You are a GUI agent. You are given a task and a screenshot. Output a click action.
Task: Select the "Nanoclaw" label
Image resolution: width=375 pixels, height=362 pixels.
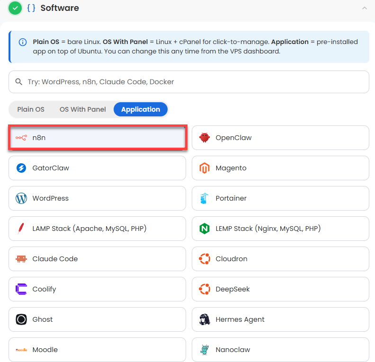(233, 350)
